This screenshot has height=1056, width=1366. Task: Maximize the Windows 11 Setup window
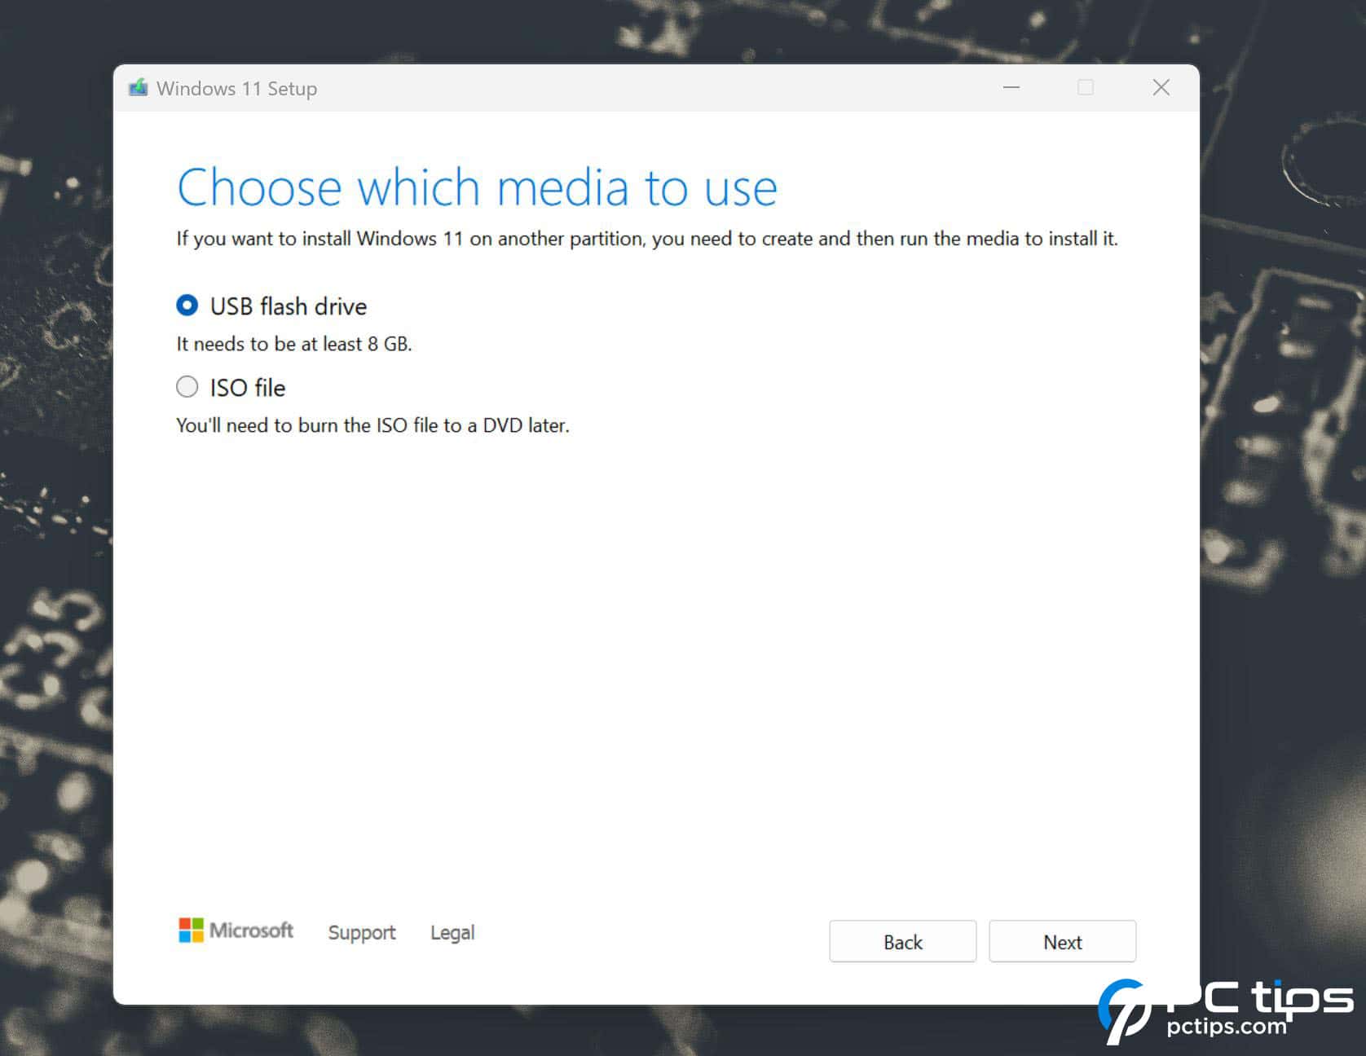click(1085, 87)
